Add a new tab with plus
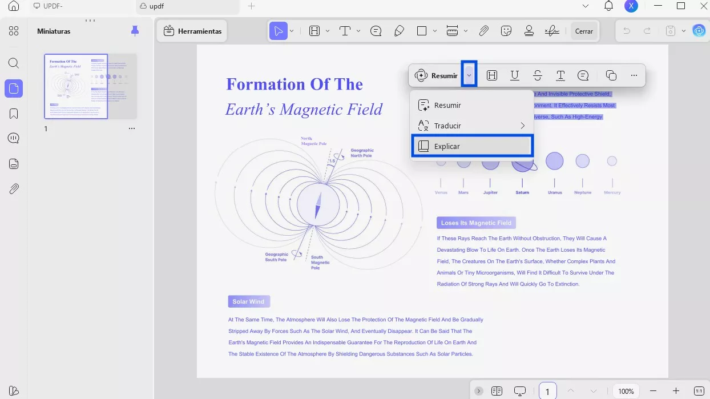 [x=252, y=6]
